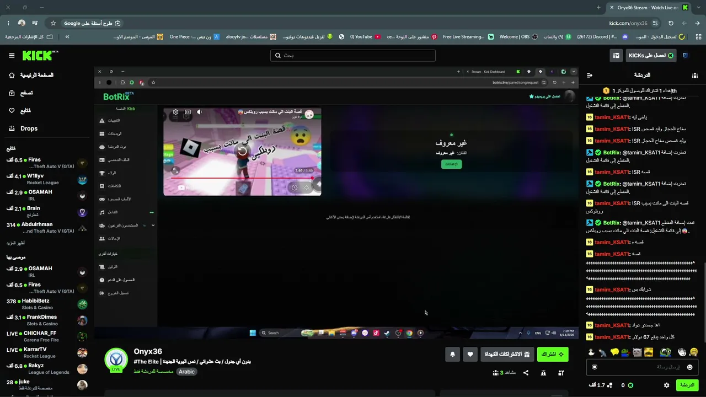Expand the show more channels link
706x397 pixels.
(x=15, y=243)
